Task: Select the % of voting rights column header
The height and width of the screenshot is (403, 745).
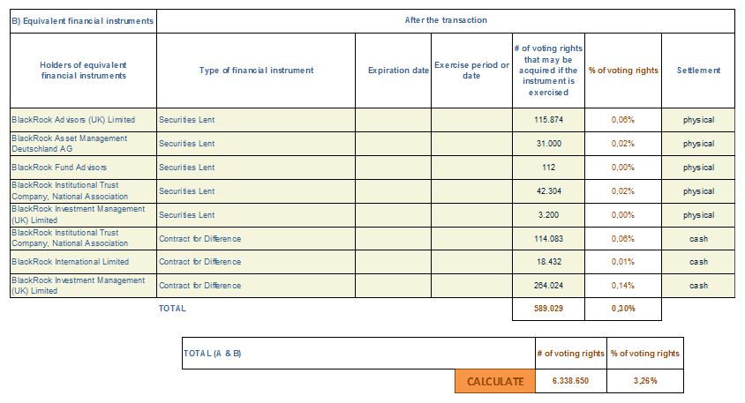Action: pos(623,71)
